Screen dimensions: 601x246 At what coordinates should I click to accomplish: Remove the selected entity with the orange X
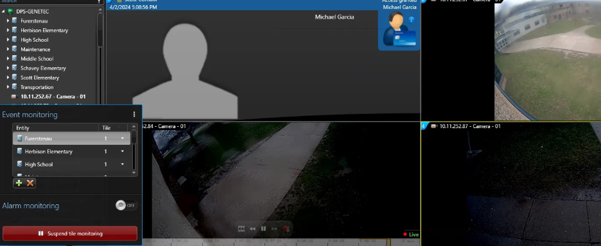[30, 183]
